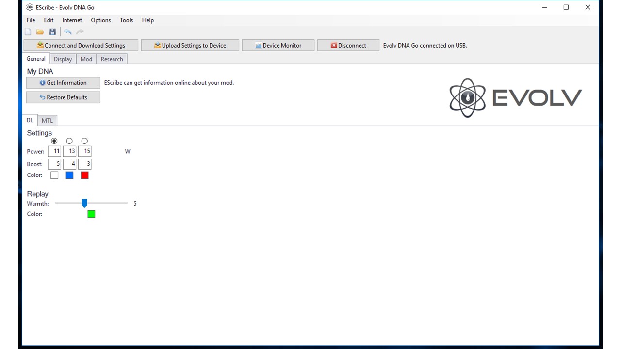
Task: Click the Power field showing 11
Action: click(54, 151)
